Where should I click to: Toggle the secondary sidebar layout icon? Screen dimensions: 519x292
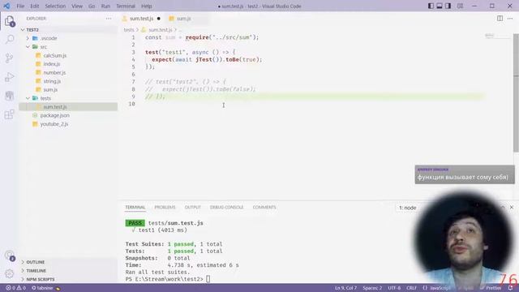tap(448, 6)
